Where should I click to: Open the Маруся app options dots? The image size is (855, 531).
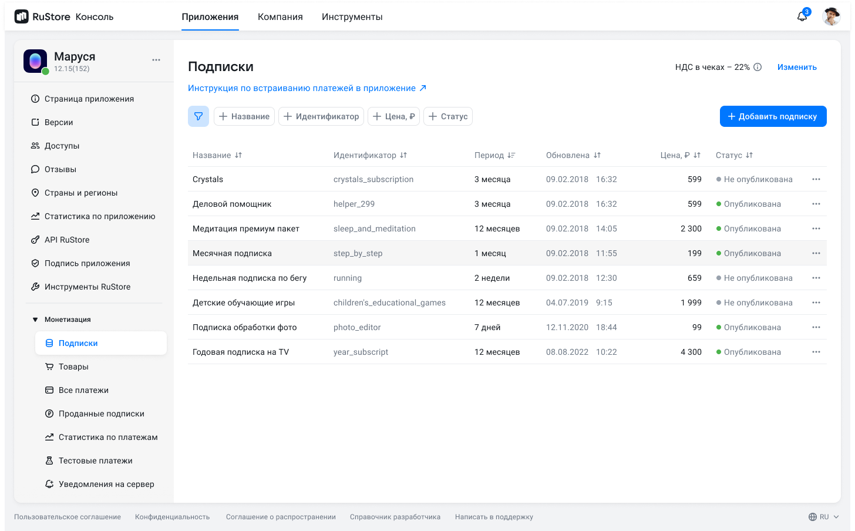[156, 60]
